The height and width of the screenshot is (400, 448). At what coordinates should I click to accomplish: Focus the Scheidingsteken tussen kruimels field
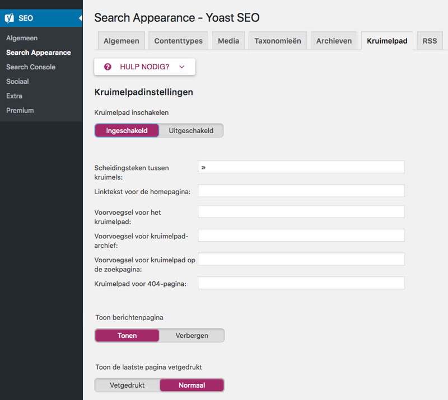[x=301, y=167]
